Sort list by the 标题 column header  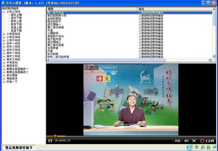click(x=92, y=9)
